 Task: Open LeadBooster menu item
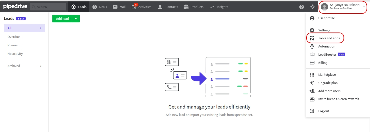pyautogui.click(x=338, y=55)
